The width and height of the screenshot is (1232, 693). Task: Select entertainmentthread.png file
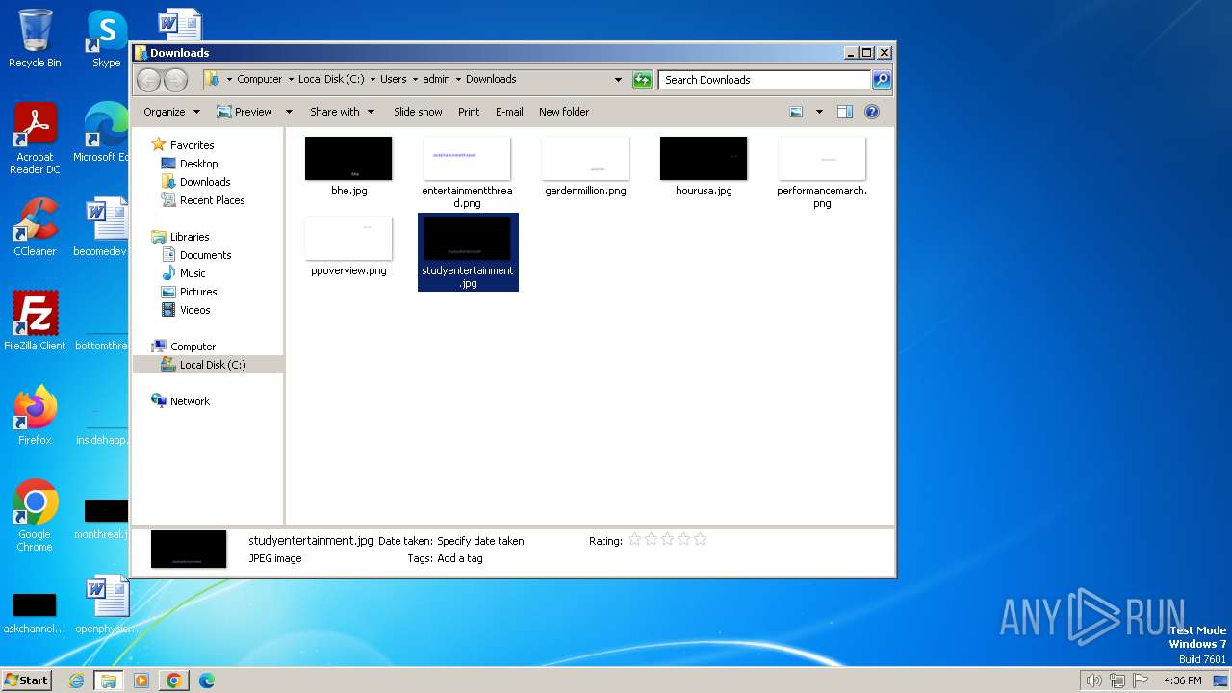(467, 173)
